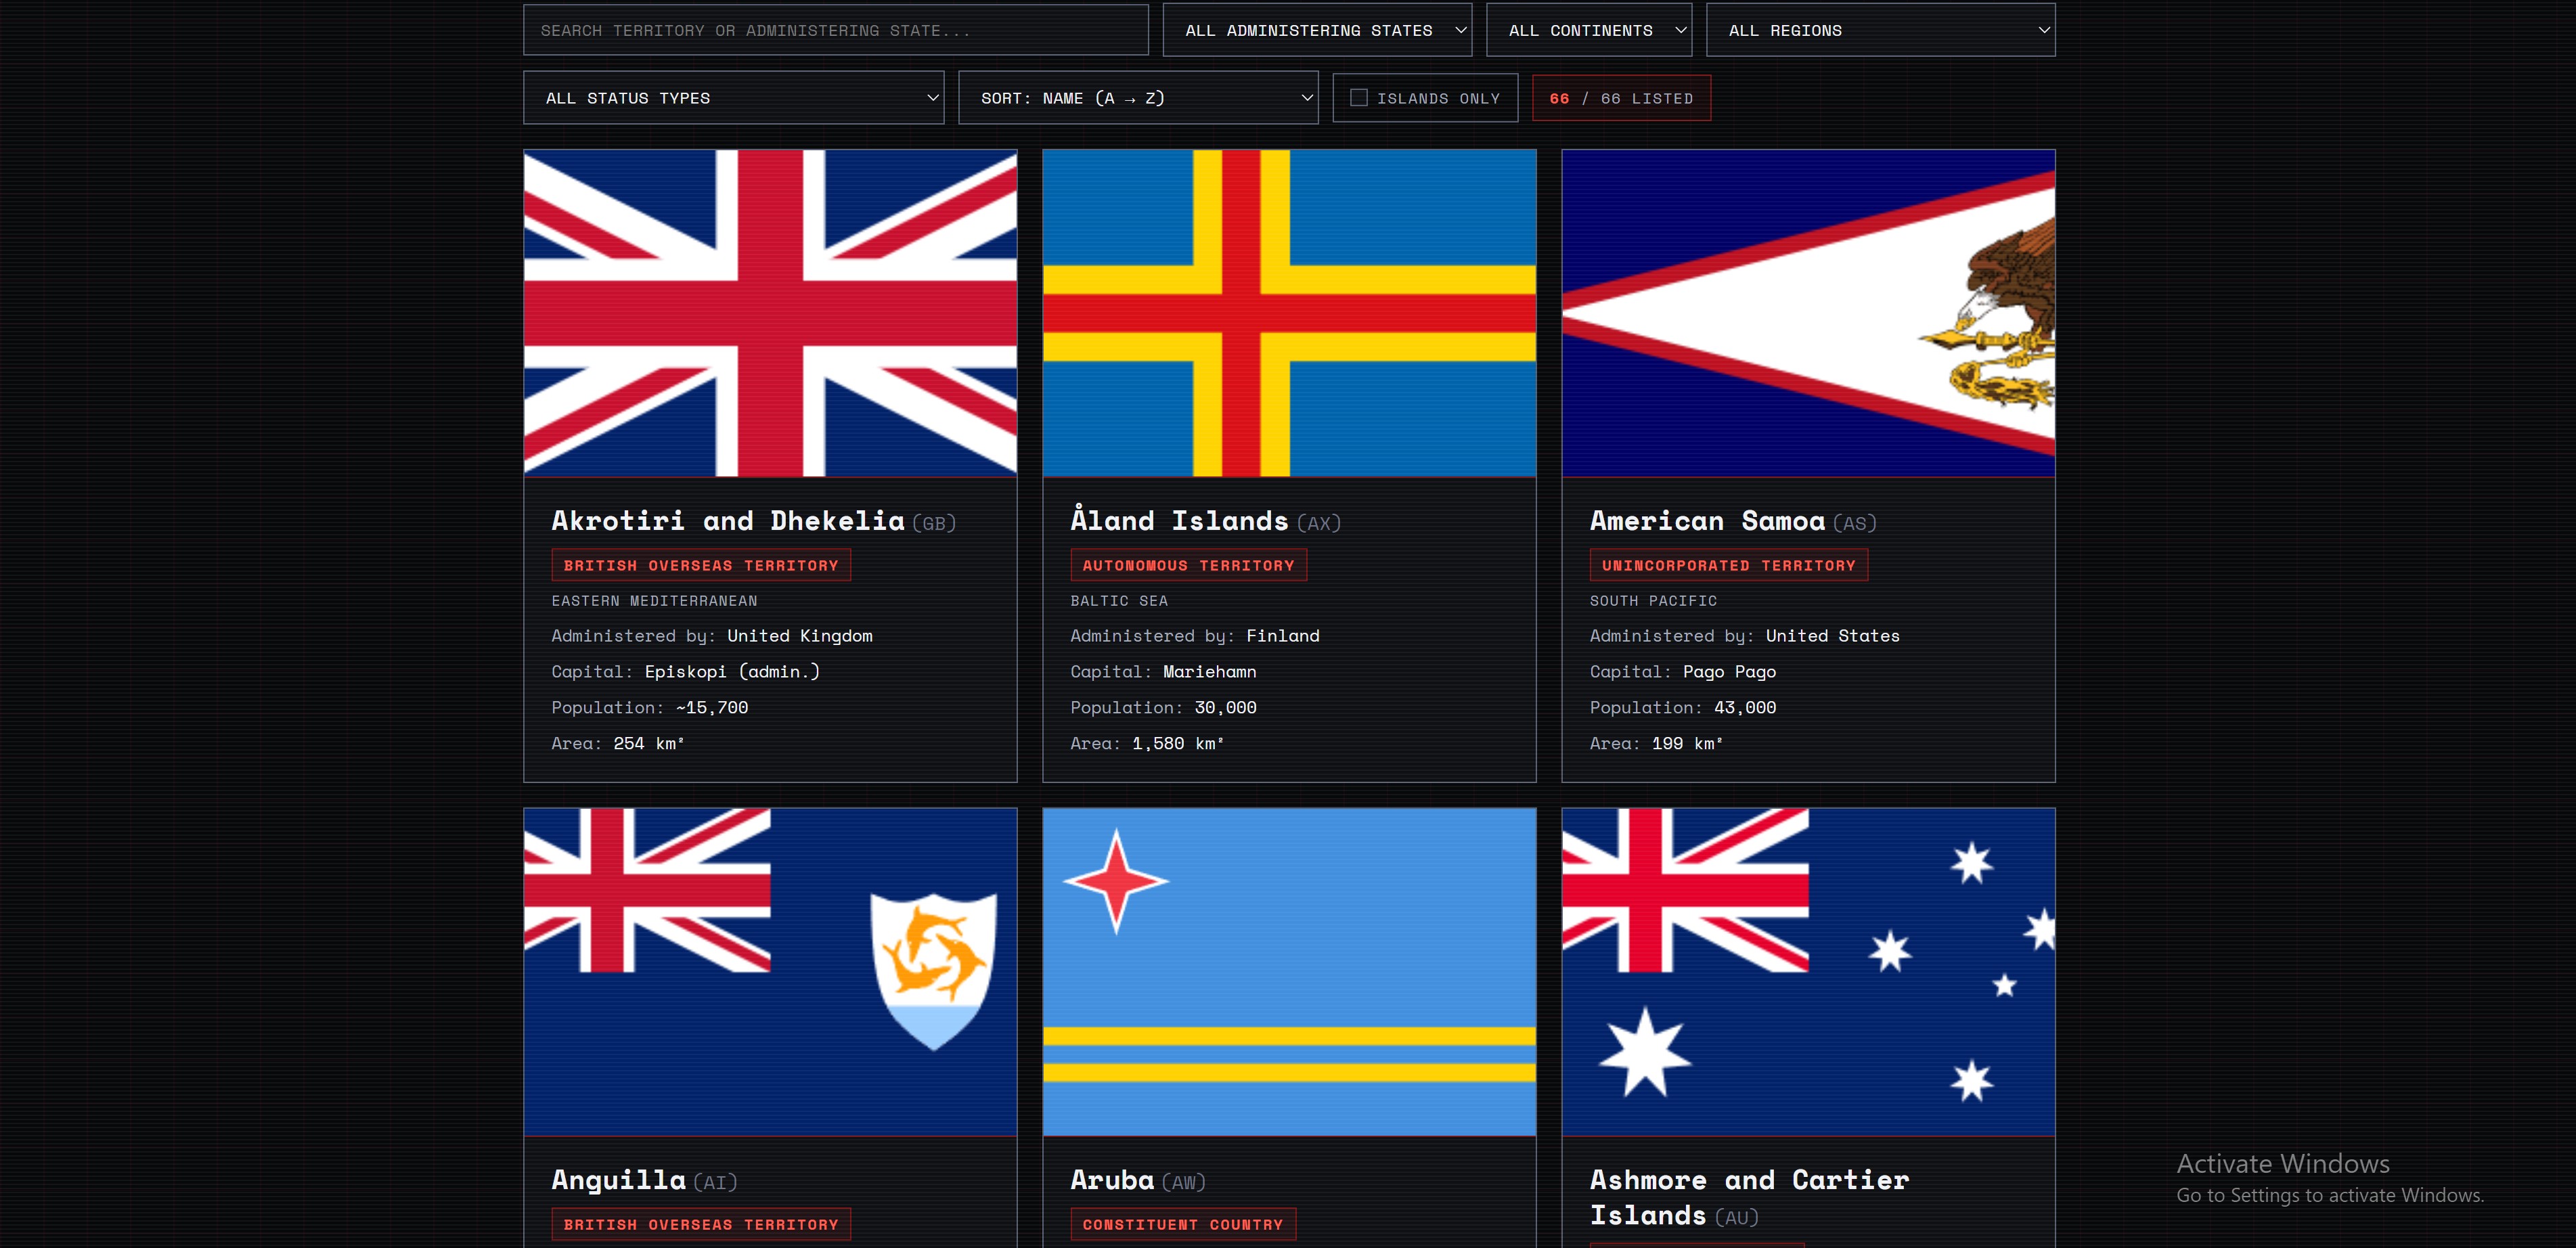Viewport: 2576px width, 1248px height.
Task: Click the (AX) country code
Action: [x=1318, y=523]
